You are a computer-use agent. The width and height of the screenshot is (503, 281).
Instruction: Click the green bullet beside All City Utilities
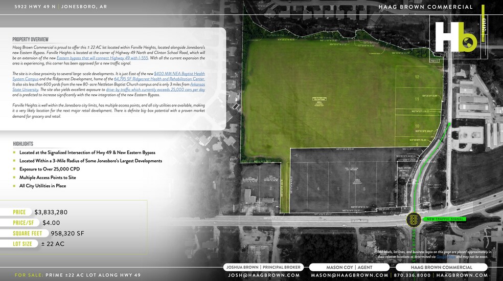[15, 186]
